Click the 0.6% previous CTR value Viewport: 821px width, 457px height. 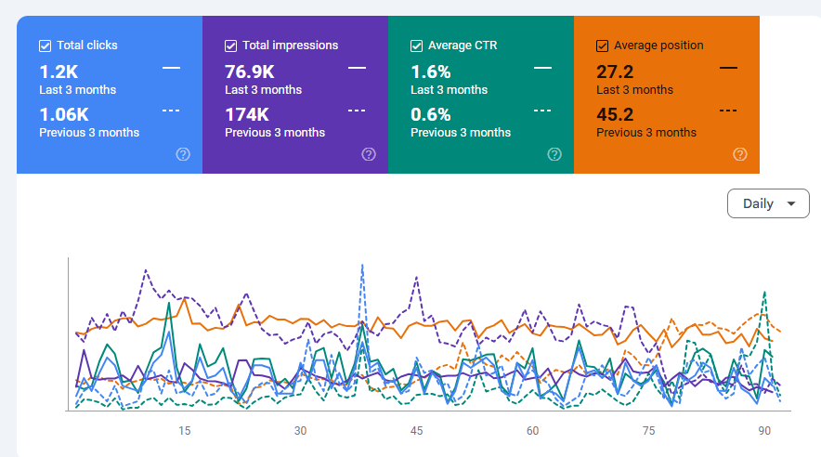pos(431,115)
